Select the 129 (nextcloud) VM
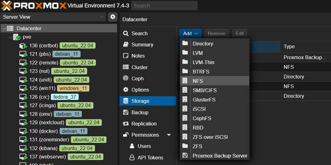 click(52, 122)
